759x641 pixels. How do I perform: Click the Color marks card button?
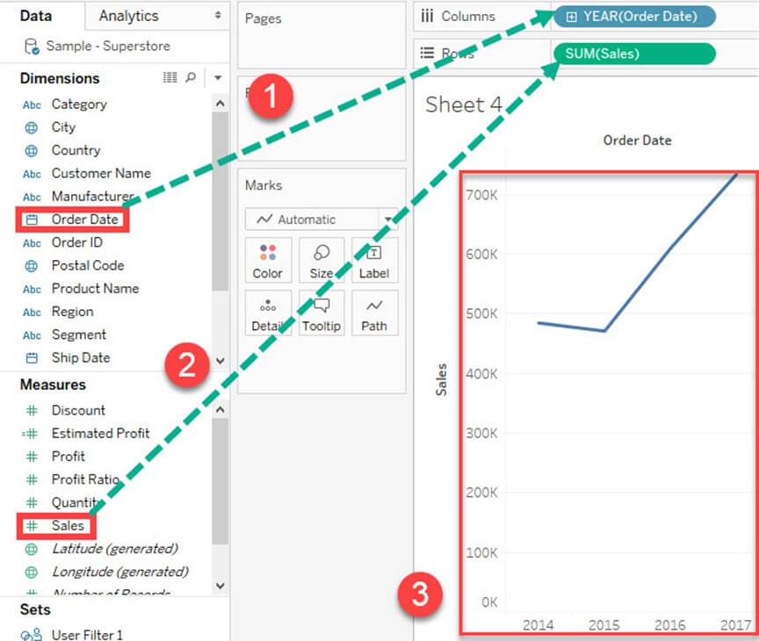267,260
